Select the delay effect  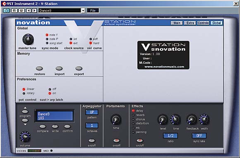[x=133, y=110]
